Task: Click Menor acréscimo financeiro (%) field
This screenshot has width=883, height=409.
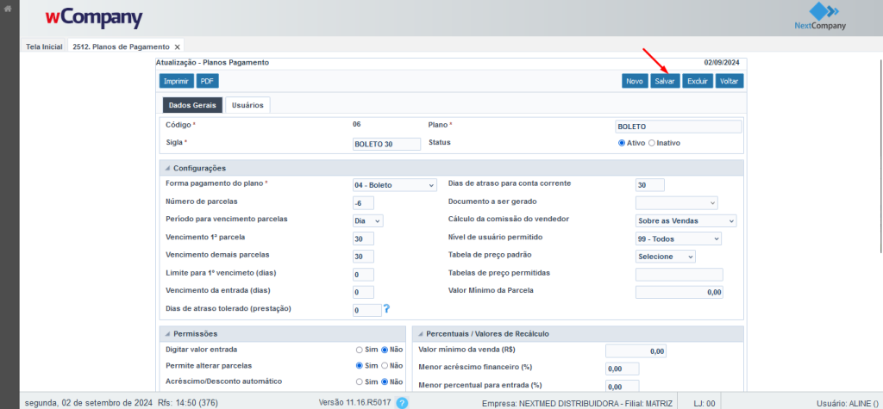Action: tap(623, 369)
